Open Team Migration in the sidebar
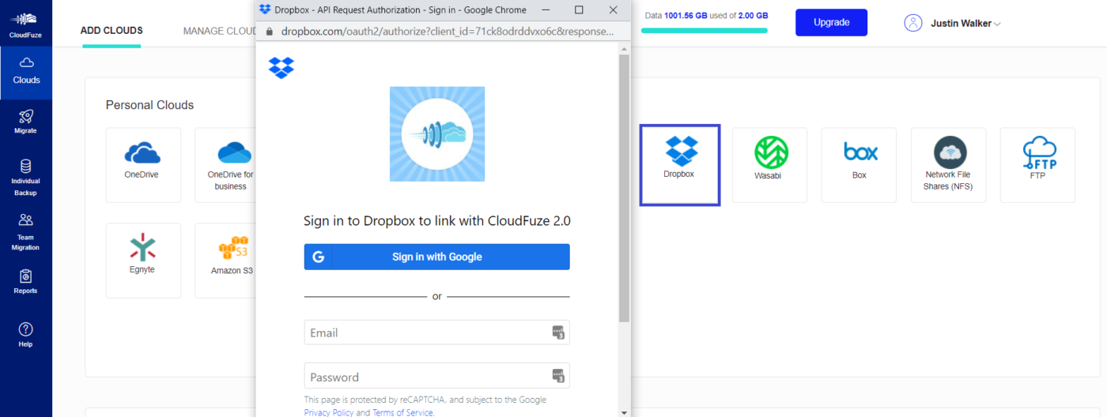 coord(26,232)
